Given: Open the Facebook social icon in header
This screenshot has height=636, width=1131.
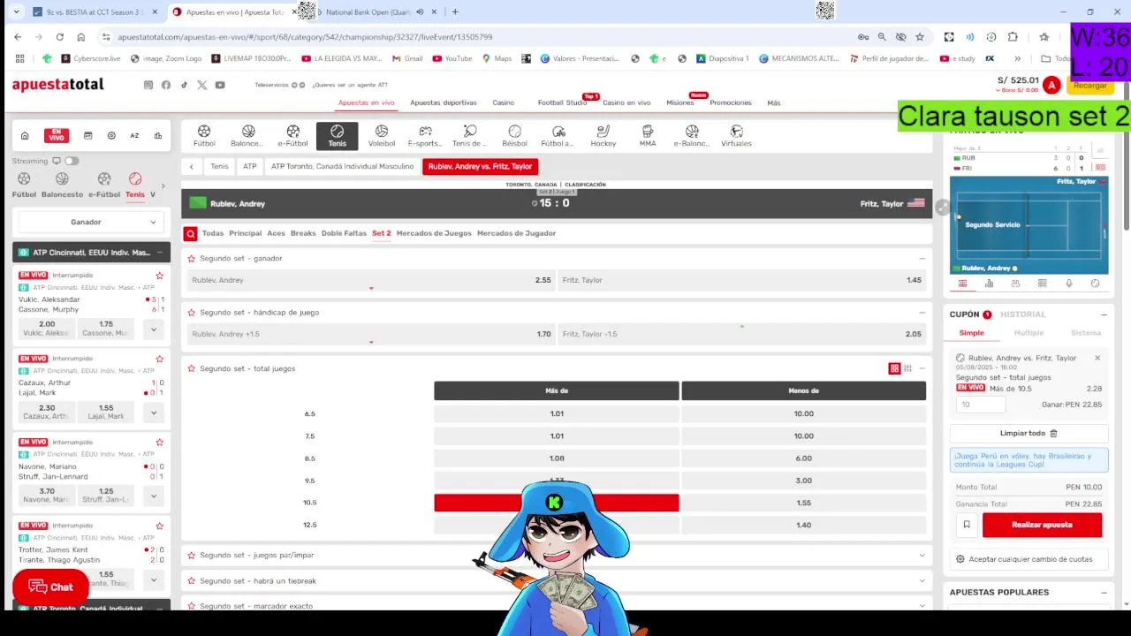Looking at the screenshot, I should (x=166, y=85).
